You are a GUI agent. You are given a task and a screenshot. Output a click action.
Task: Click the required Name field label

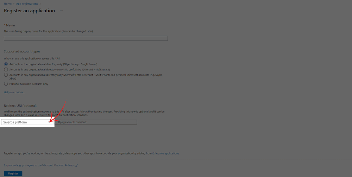point(10,25)
